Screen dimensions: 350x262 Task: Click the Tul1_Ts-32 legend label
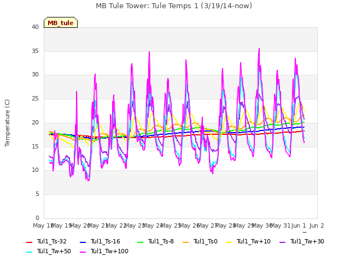pos(52,241)
